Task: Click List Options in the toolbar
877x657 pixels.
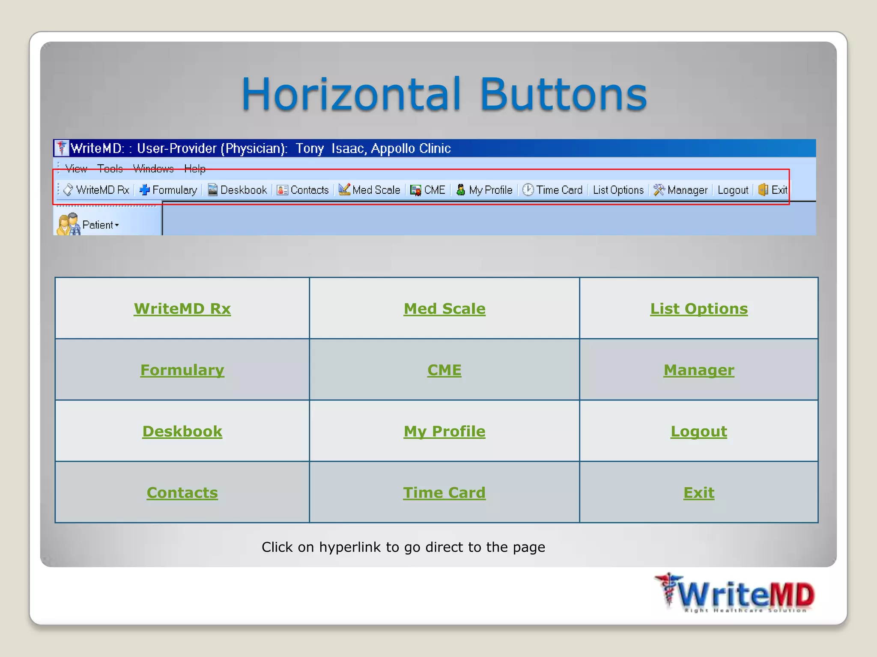Action: (618, 190)
